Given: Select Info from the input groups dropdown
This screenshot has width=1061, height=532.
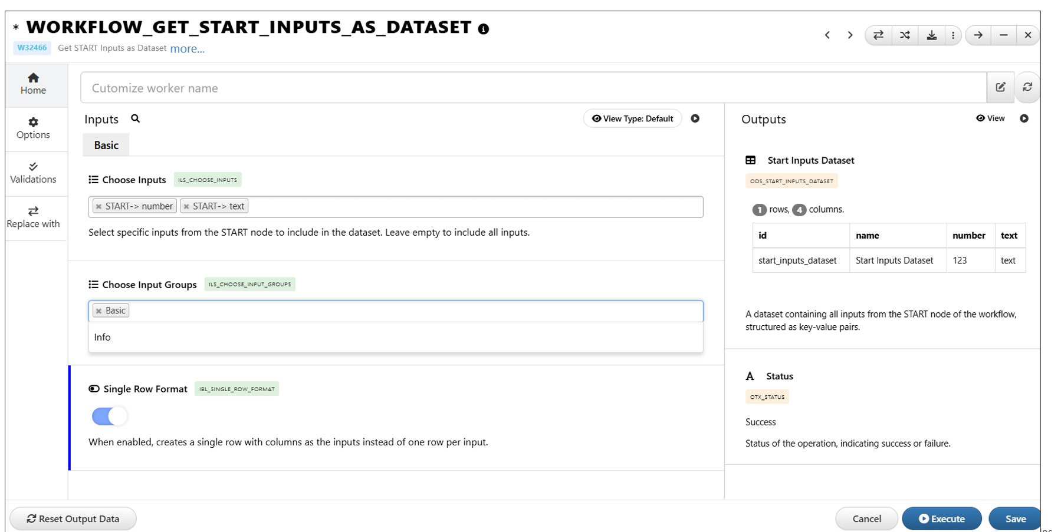Looking at the screenshot, I should tap(103, 337).
